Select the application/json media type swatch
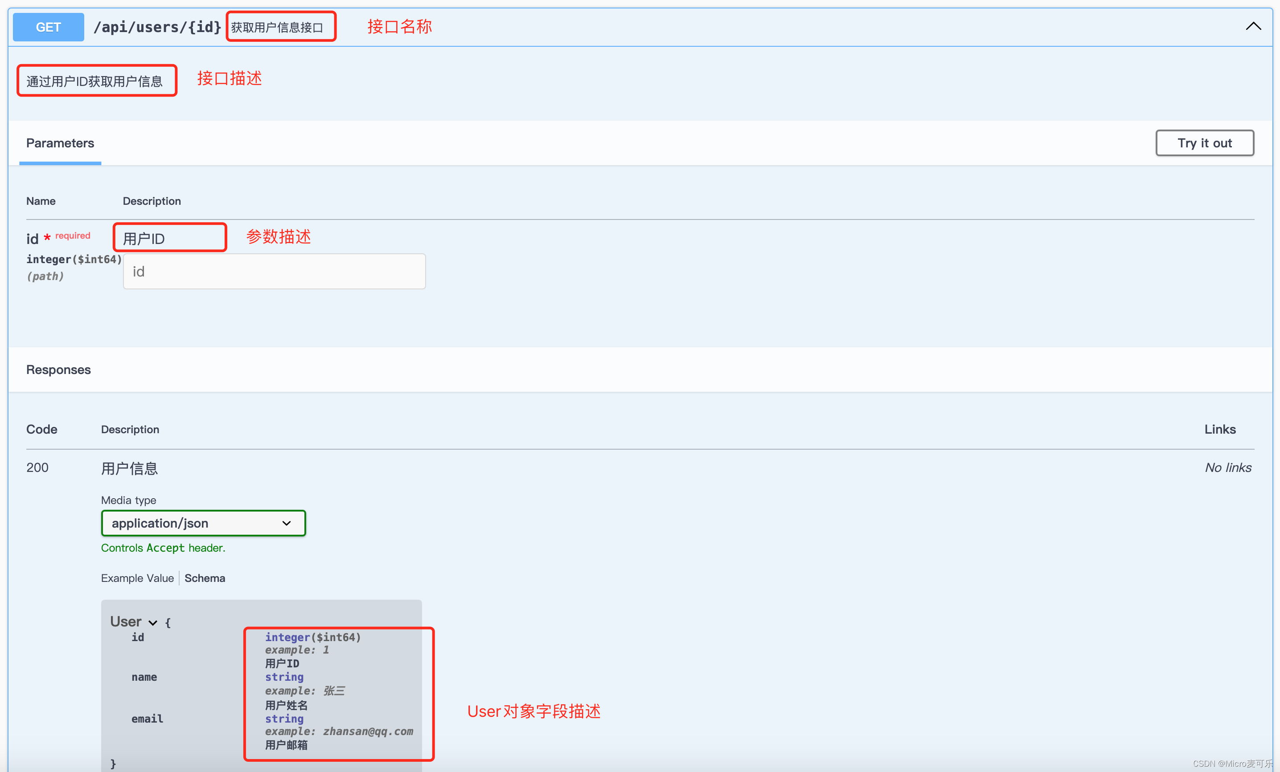 [x=202, y=523]
